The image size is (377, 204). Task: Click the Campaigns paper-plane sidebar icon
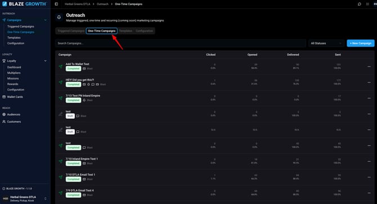click(4, 20)
